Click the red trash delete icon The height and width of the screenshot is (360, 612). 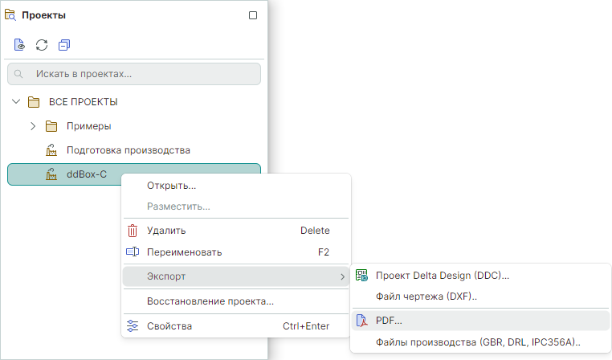pos(133,231)
